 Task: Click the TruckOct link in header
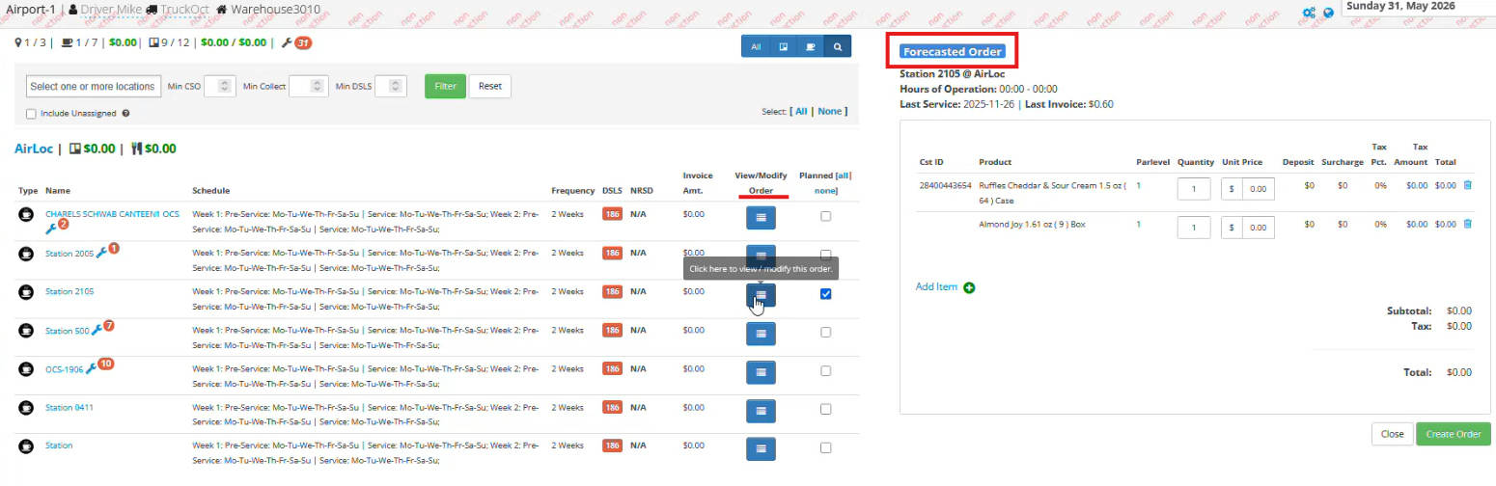pos(185,10)
